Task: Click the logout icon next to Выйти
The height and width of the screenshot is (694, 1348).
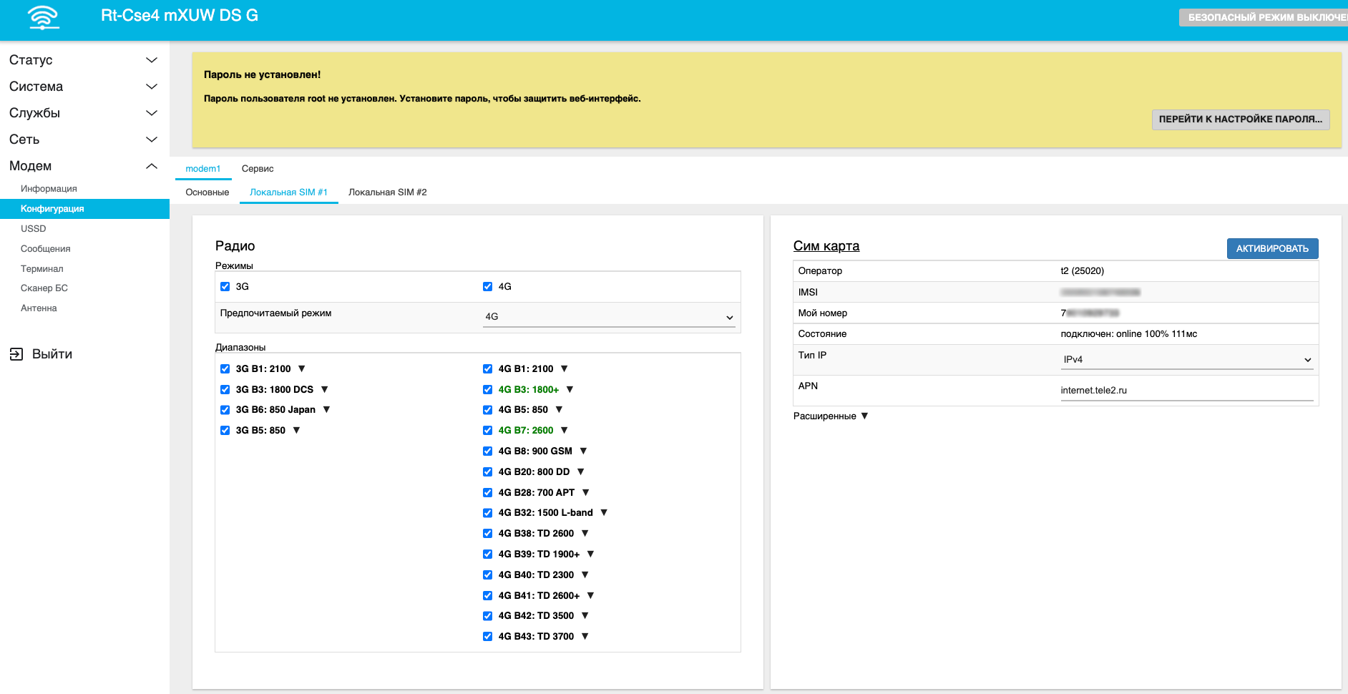Action: pyautogui.click(x=16, y=354)
